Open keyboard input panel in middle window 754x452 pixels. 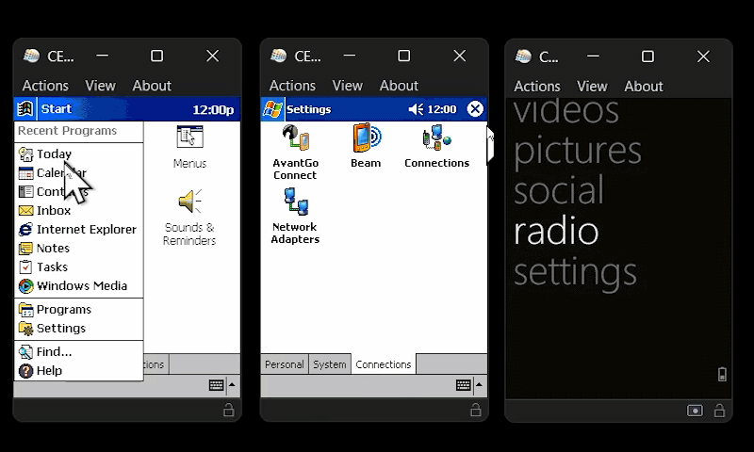464,385
